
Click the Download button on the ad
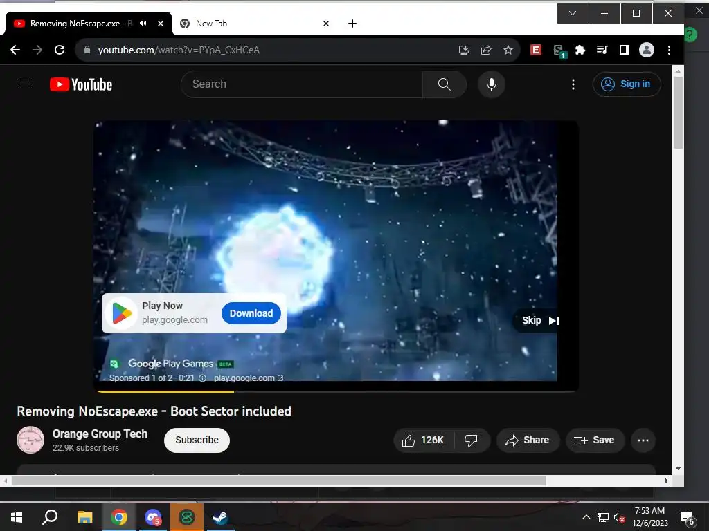(251, 313)
